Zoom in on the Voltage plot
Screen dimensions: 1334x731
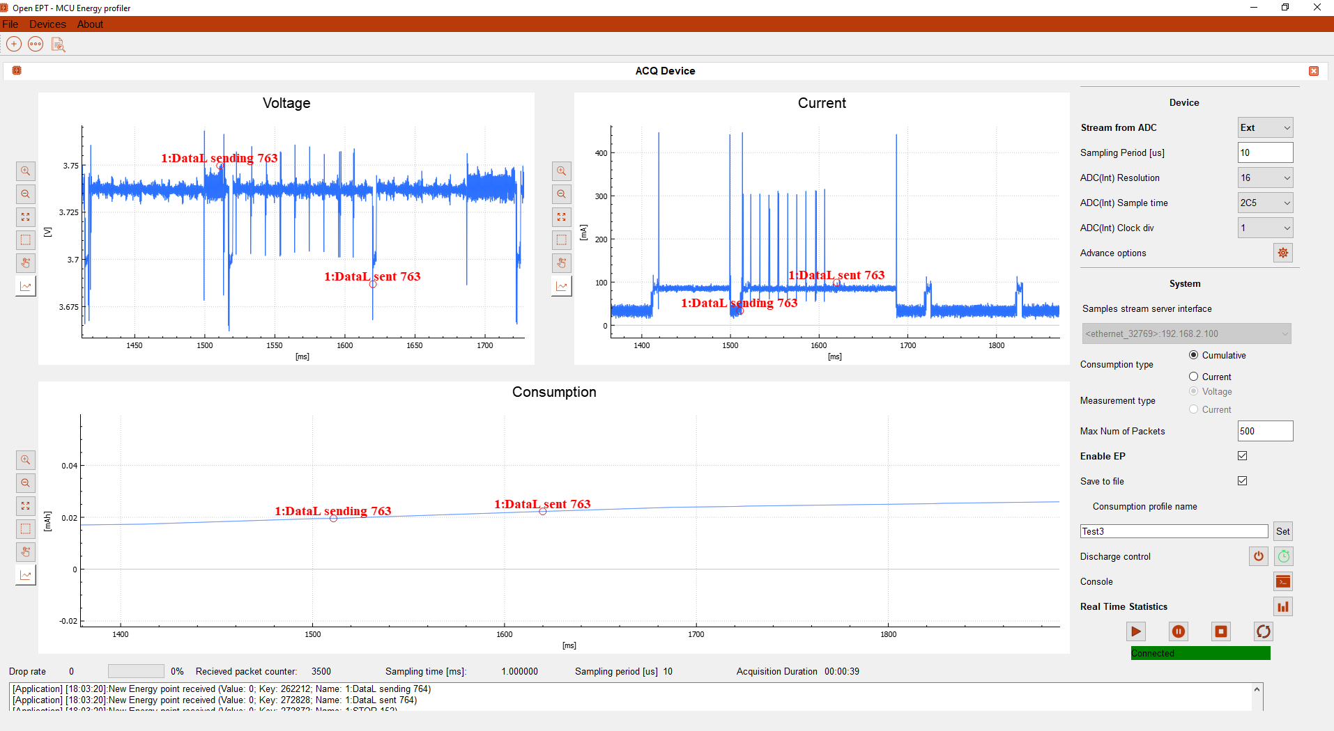click(x=26, y=171)
